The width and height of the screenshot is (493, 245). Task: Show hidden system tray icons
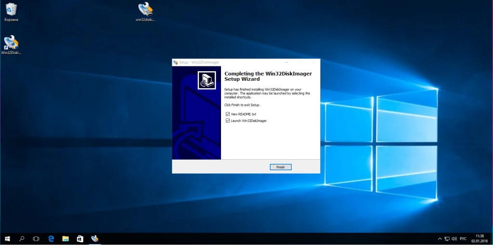click(440, 239)
